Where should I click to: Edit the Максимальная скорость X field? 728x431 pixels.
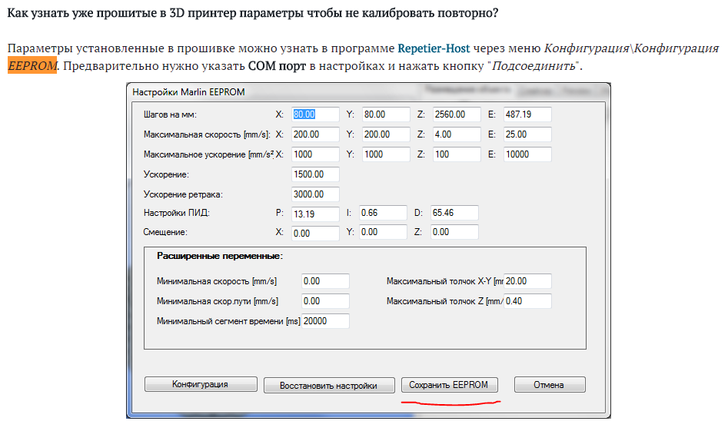pyautogui.click(x=315, y=134)
